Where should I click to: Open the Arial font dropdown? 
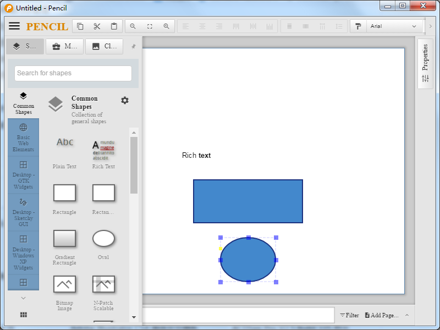(393, 26)
